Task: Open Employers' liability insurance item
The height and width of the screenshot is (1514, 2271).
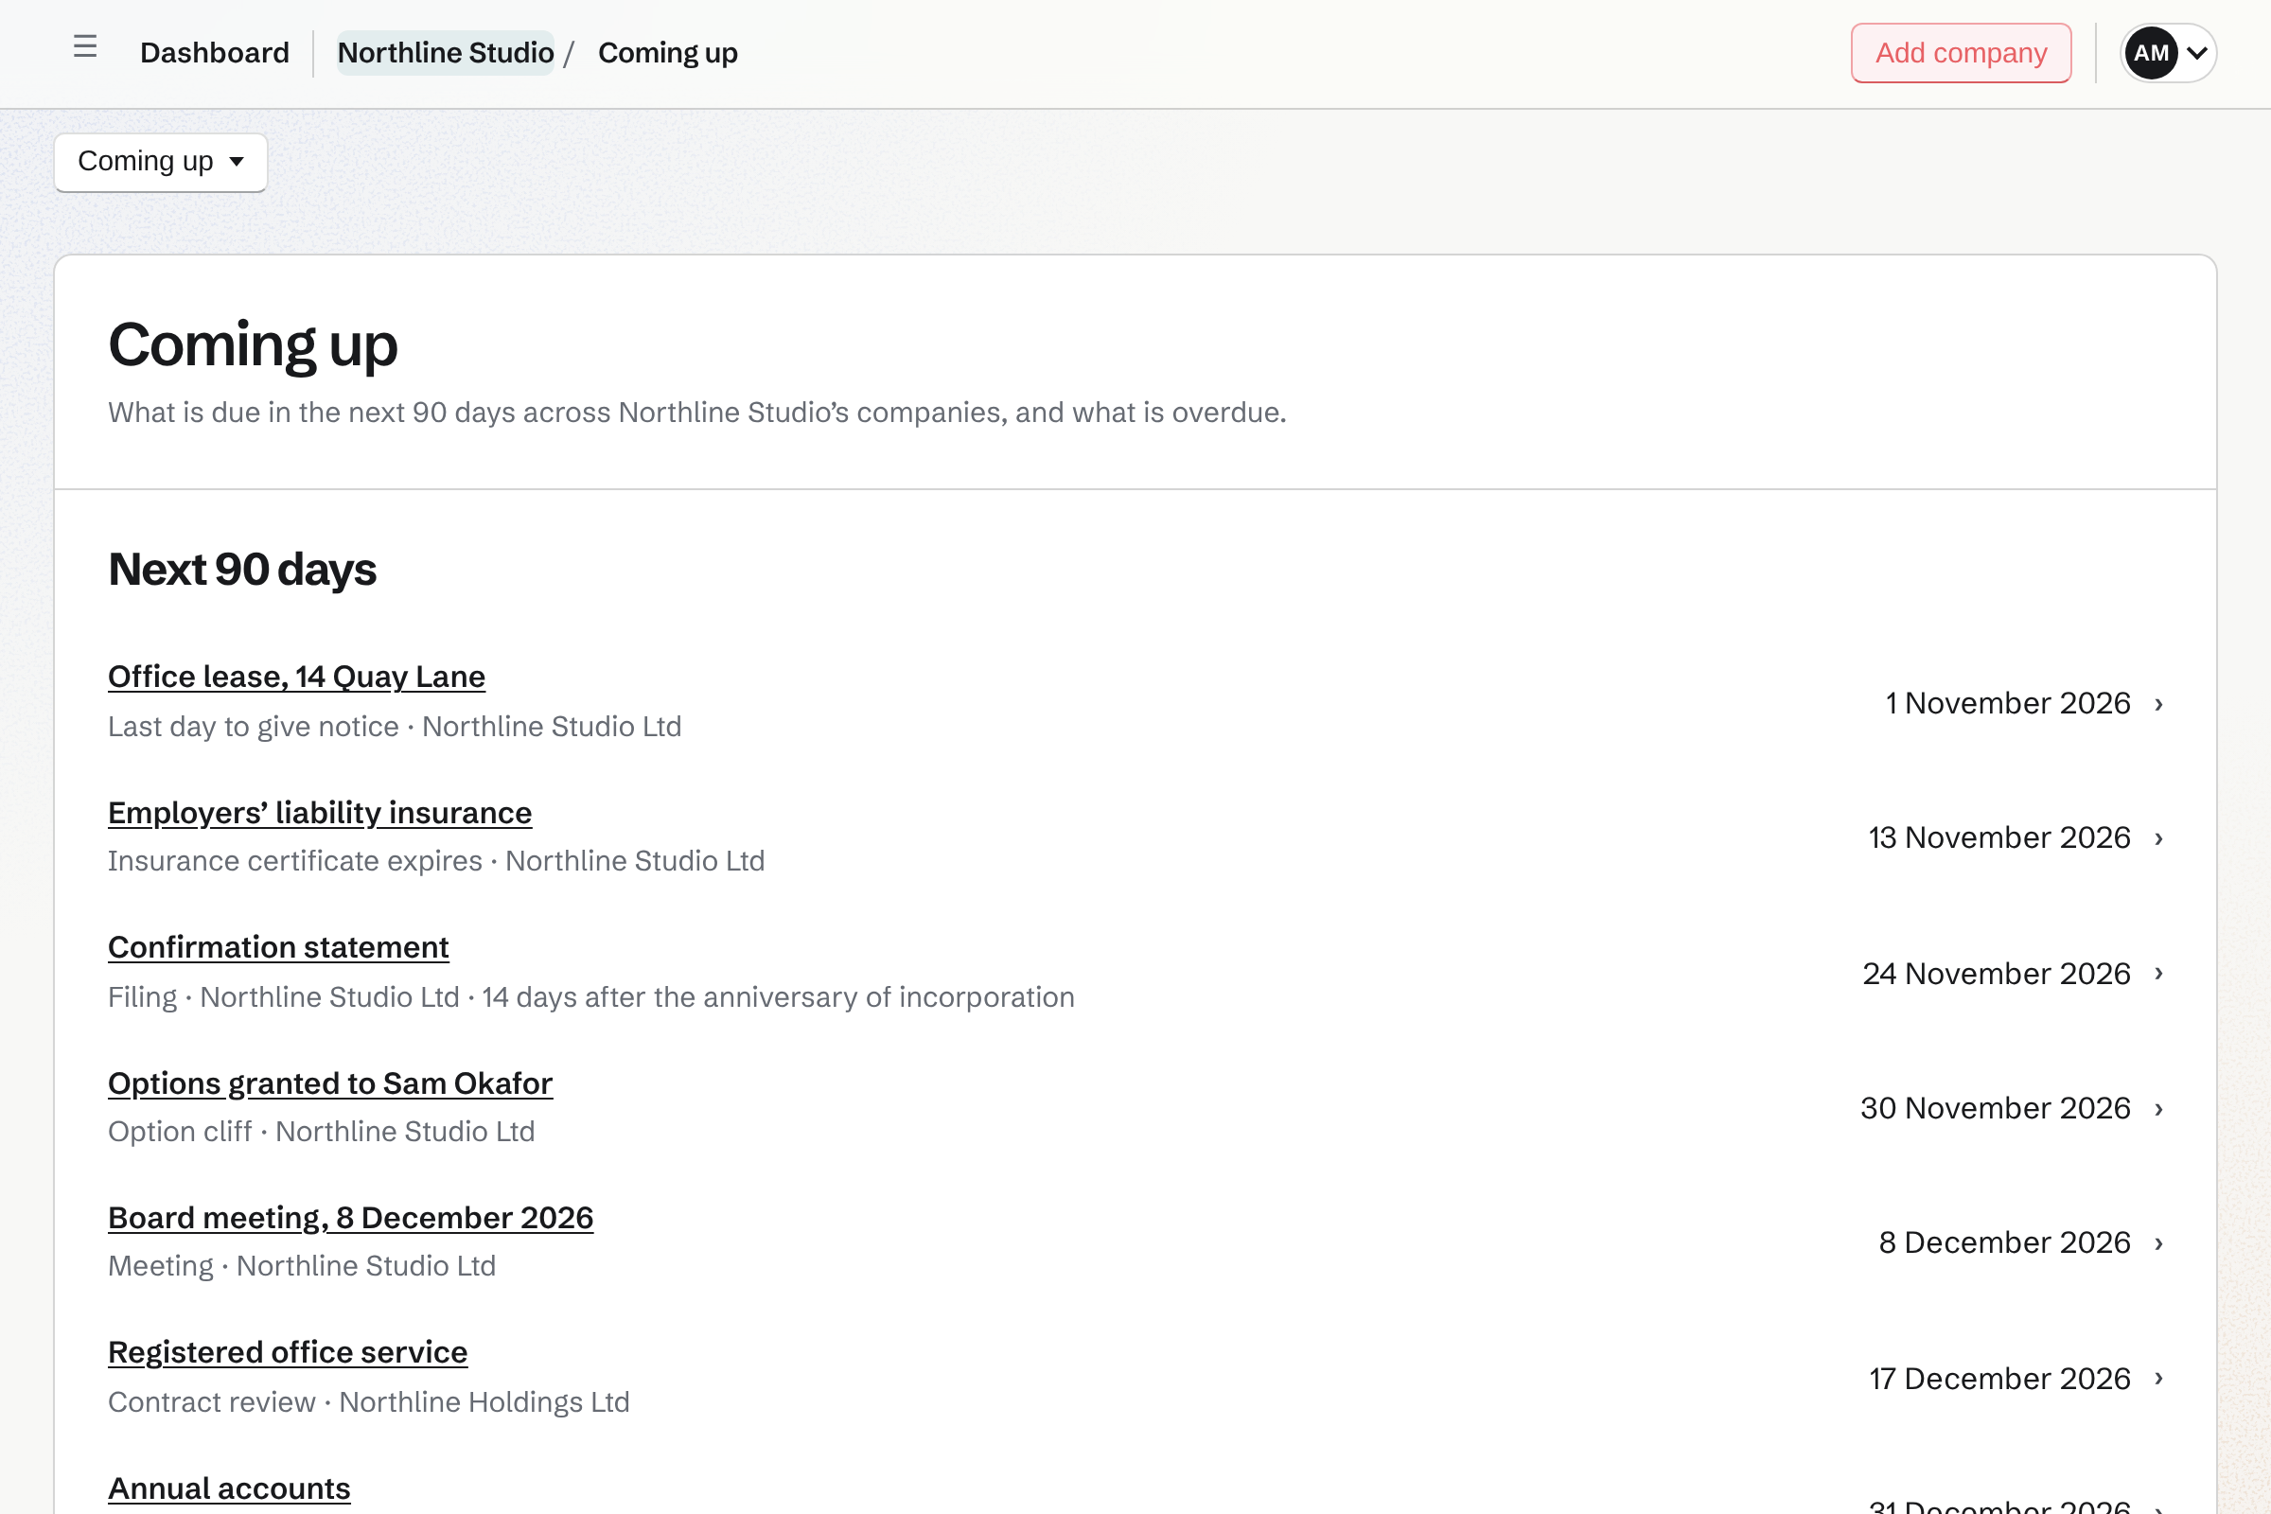Action: tap(320, 813)
